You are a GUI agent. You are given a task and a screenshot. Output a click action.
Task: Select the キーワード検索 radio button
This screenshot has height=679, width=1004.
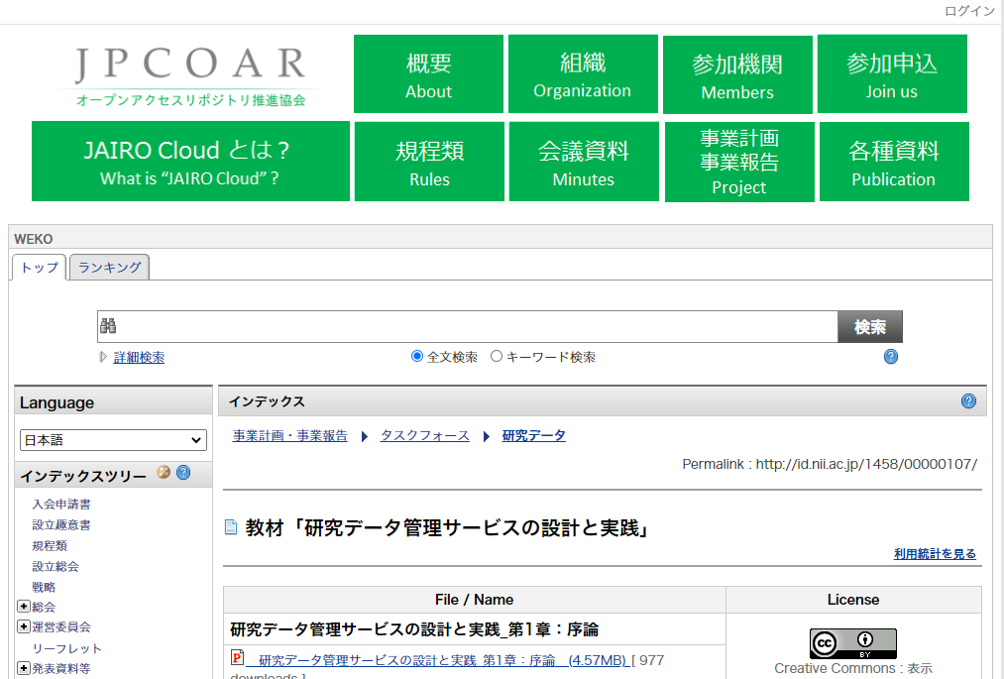click(497, 357)
